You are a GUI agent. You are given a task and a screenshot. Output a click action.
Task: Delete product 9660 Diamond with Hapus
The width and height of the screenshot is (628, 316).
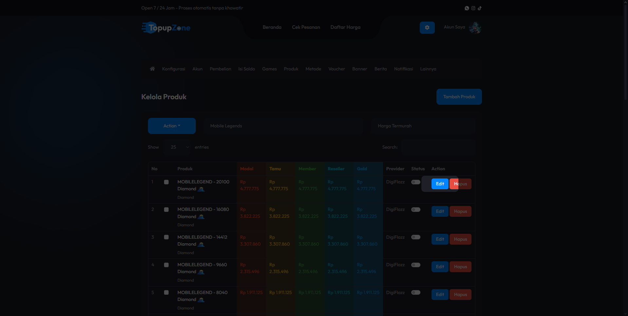point(460,267)
